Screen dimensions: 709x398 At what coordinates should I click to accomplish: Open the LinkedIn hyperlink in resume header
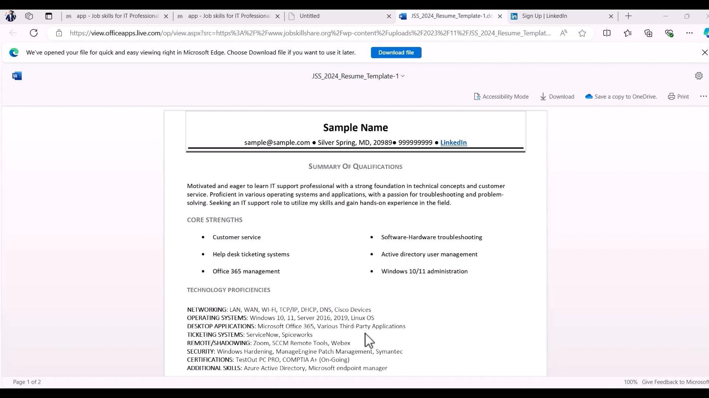453,143
